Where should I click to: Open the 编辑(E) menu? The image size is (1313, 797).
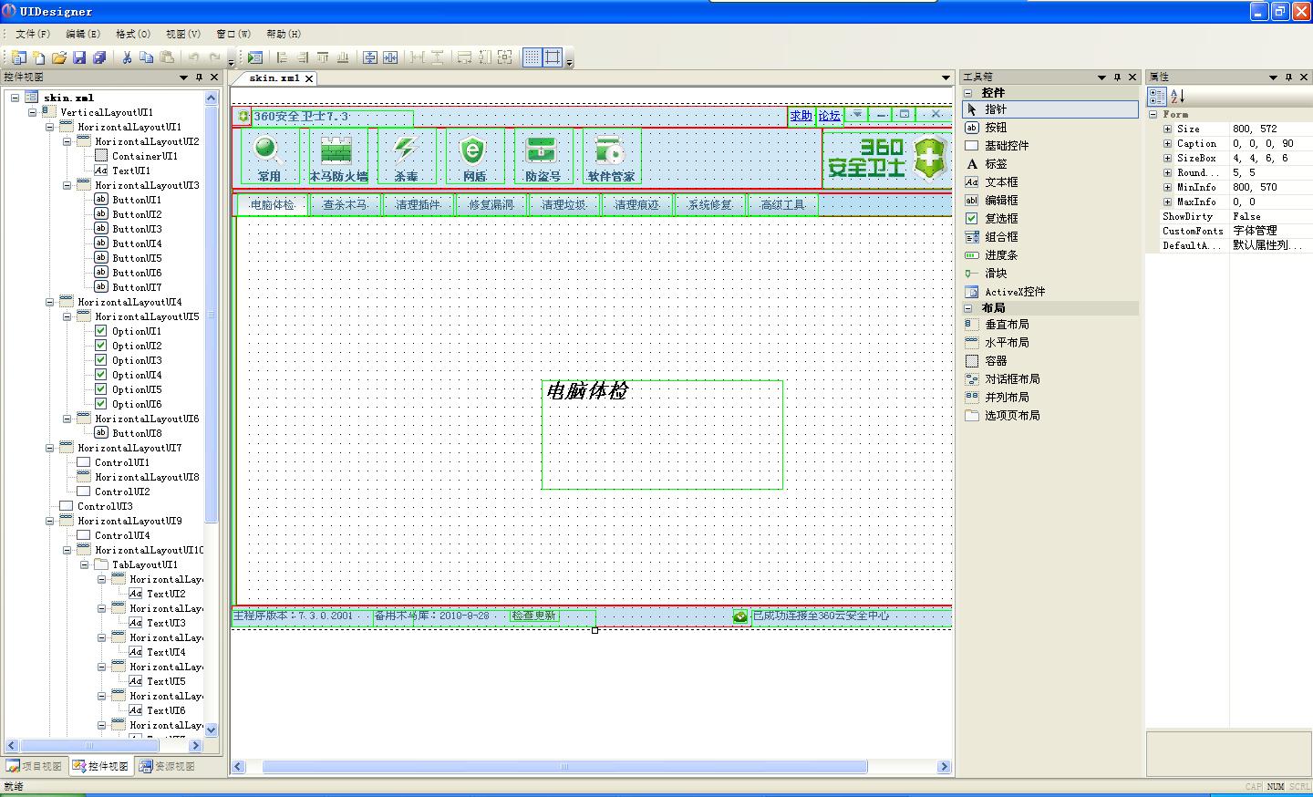click(84, 34)
